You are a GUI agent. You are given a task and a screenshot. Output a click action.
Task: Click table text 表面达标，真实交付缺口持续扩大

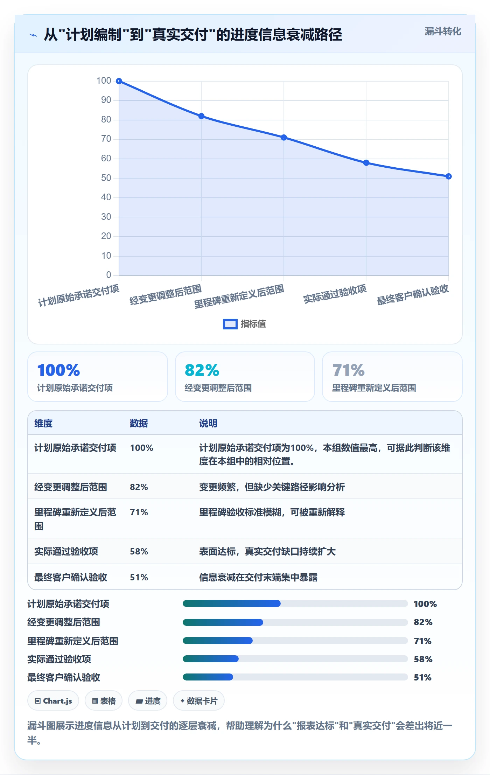coord(267,552)
